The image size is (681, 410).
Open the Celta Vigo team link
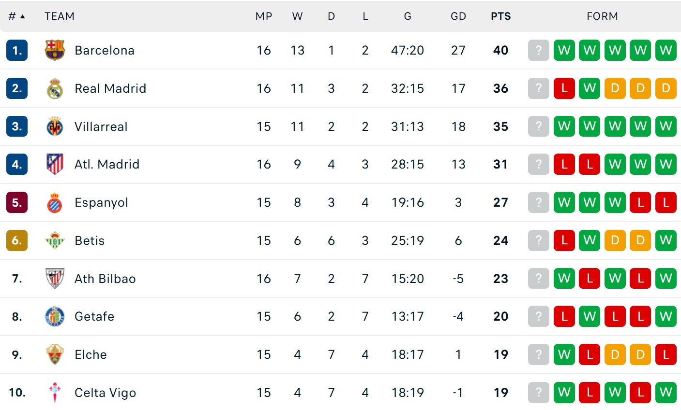point(105,393)
